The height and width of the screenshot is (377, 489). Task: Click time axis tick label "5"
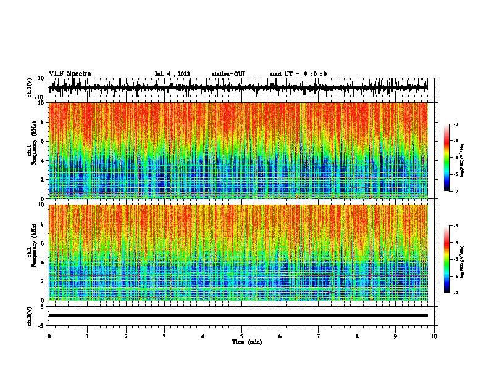point(241,336)
